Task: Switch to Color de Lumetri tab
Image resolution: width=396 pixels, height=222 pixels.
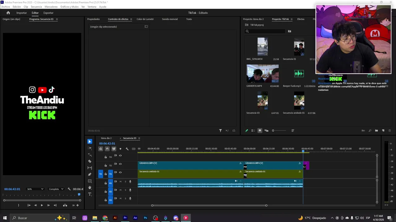Action: (x=145, y=19)
